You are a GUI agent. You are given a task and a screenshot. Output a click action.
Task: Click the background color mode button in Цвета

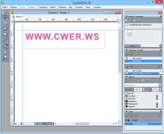(147, 81)
